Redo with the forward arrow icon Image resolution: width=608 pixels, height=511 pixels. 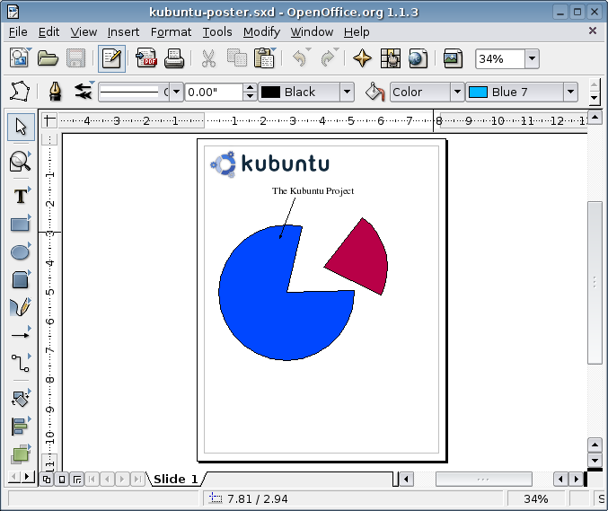point(329,58)
